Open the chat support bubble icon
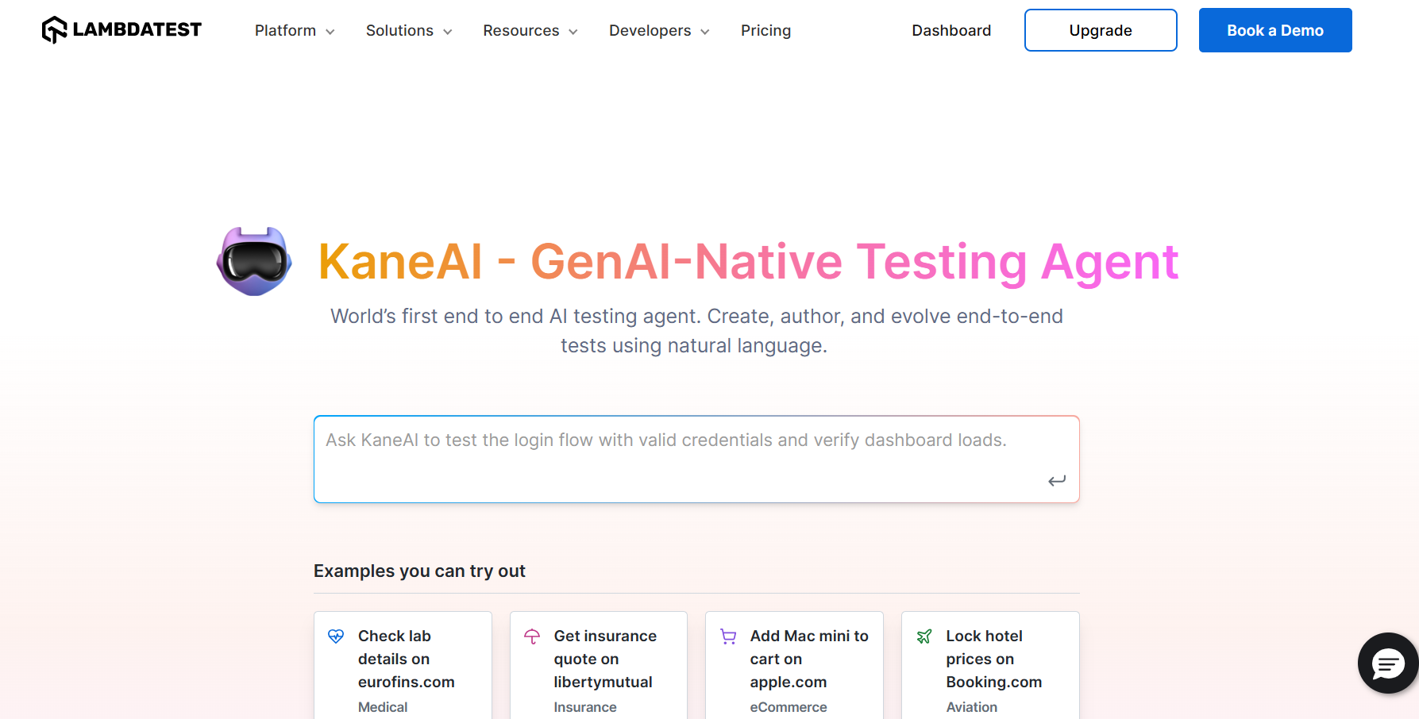This screenshot has height=719, width=1419. (x=1387, y=663)
